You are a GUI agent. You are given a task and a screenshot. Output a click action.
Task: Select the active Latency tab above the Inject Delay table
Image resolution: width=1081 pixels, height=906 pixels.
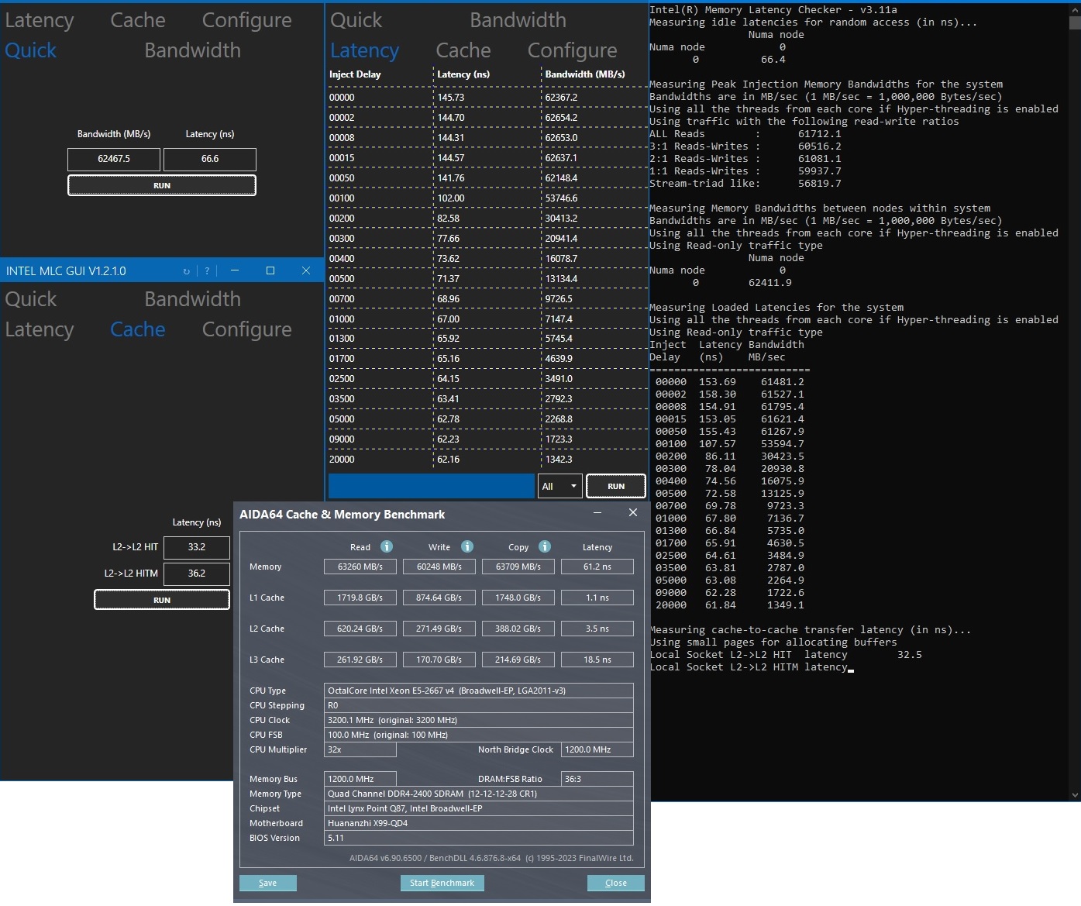coord(365,50)
